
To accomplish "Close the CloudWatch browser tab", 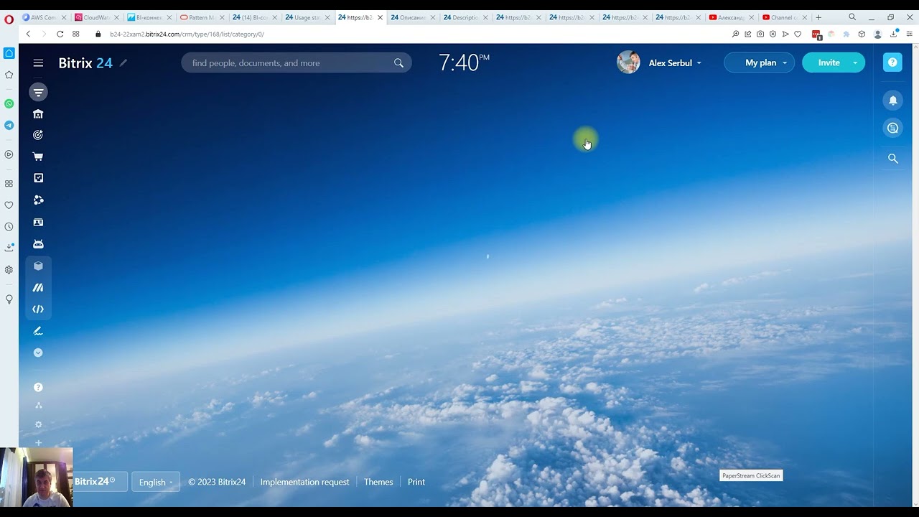I will click(116, 17).
